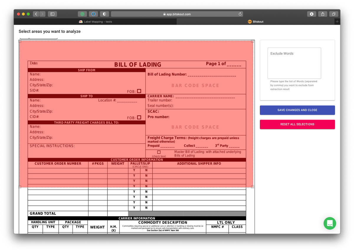Add a new tab with the plus icon
This screenshot has height=252, width=354.
pyautogui.click(x=337, y=22)
